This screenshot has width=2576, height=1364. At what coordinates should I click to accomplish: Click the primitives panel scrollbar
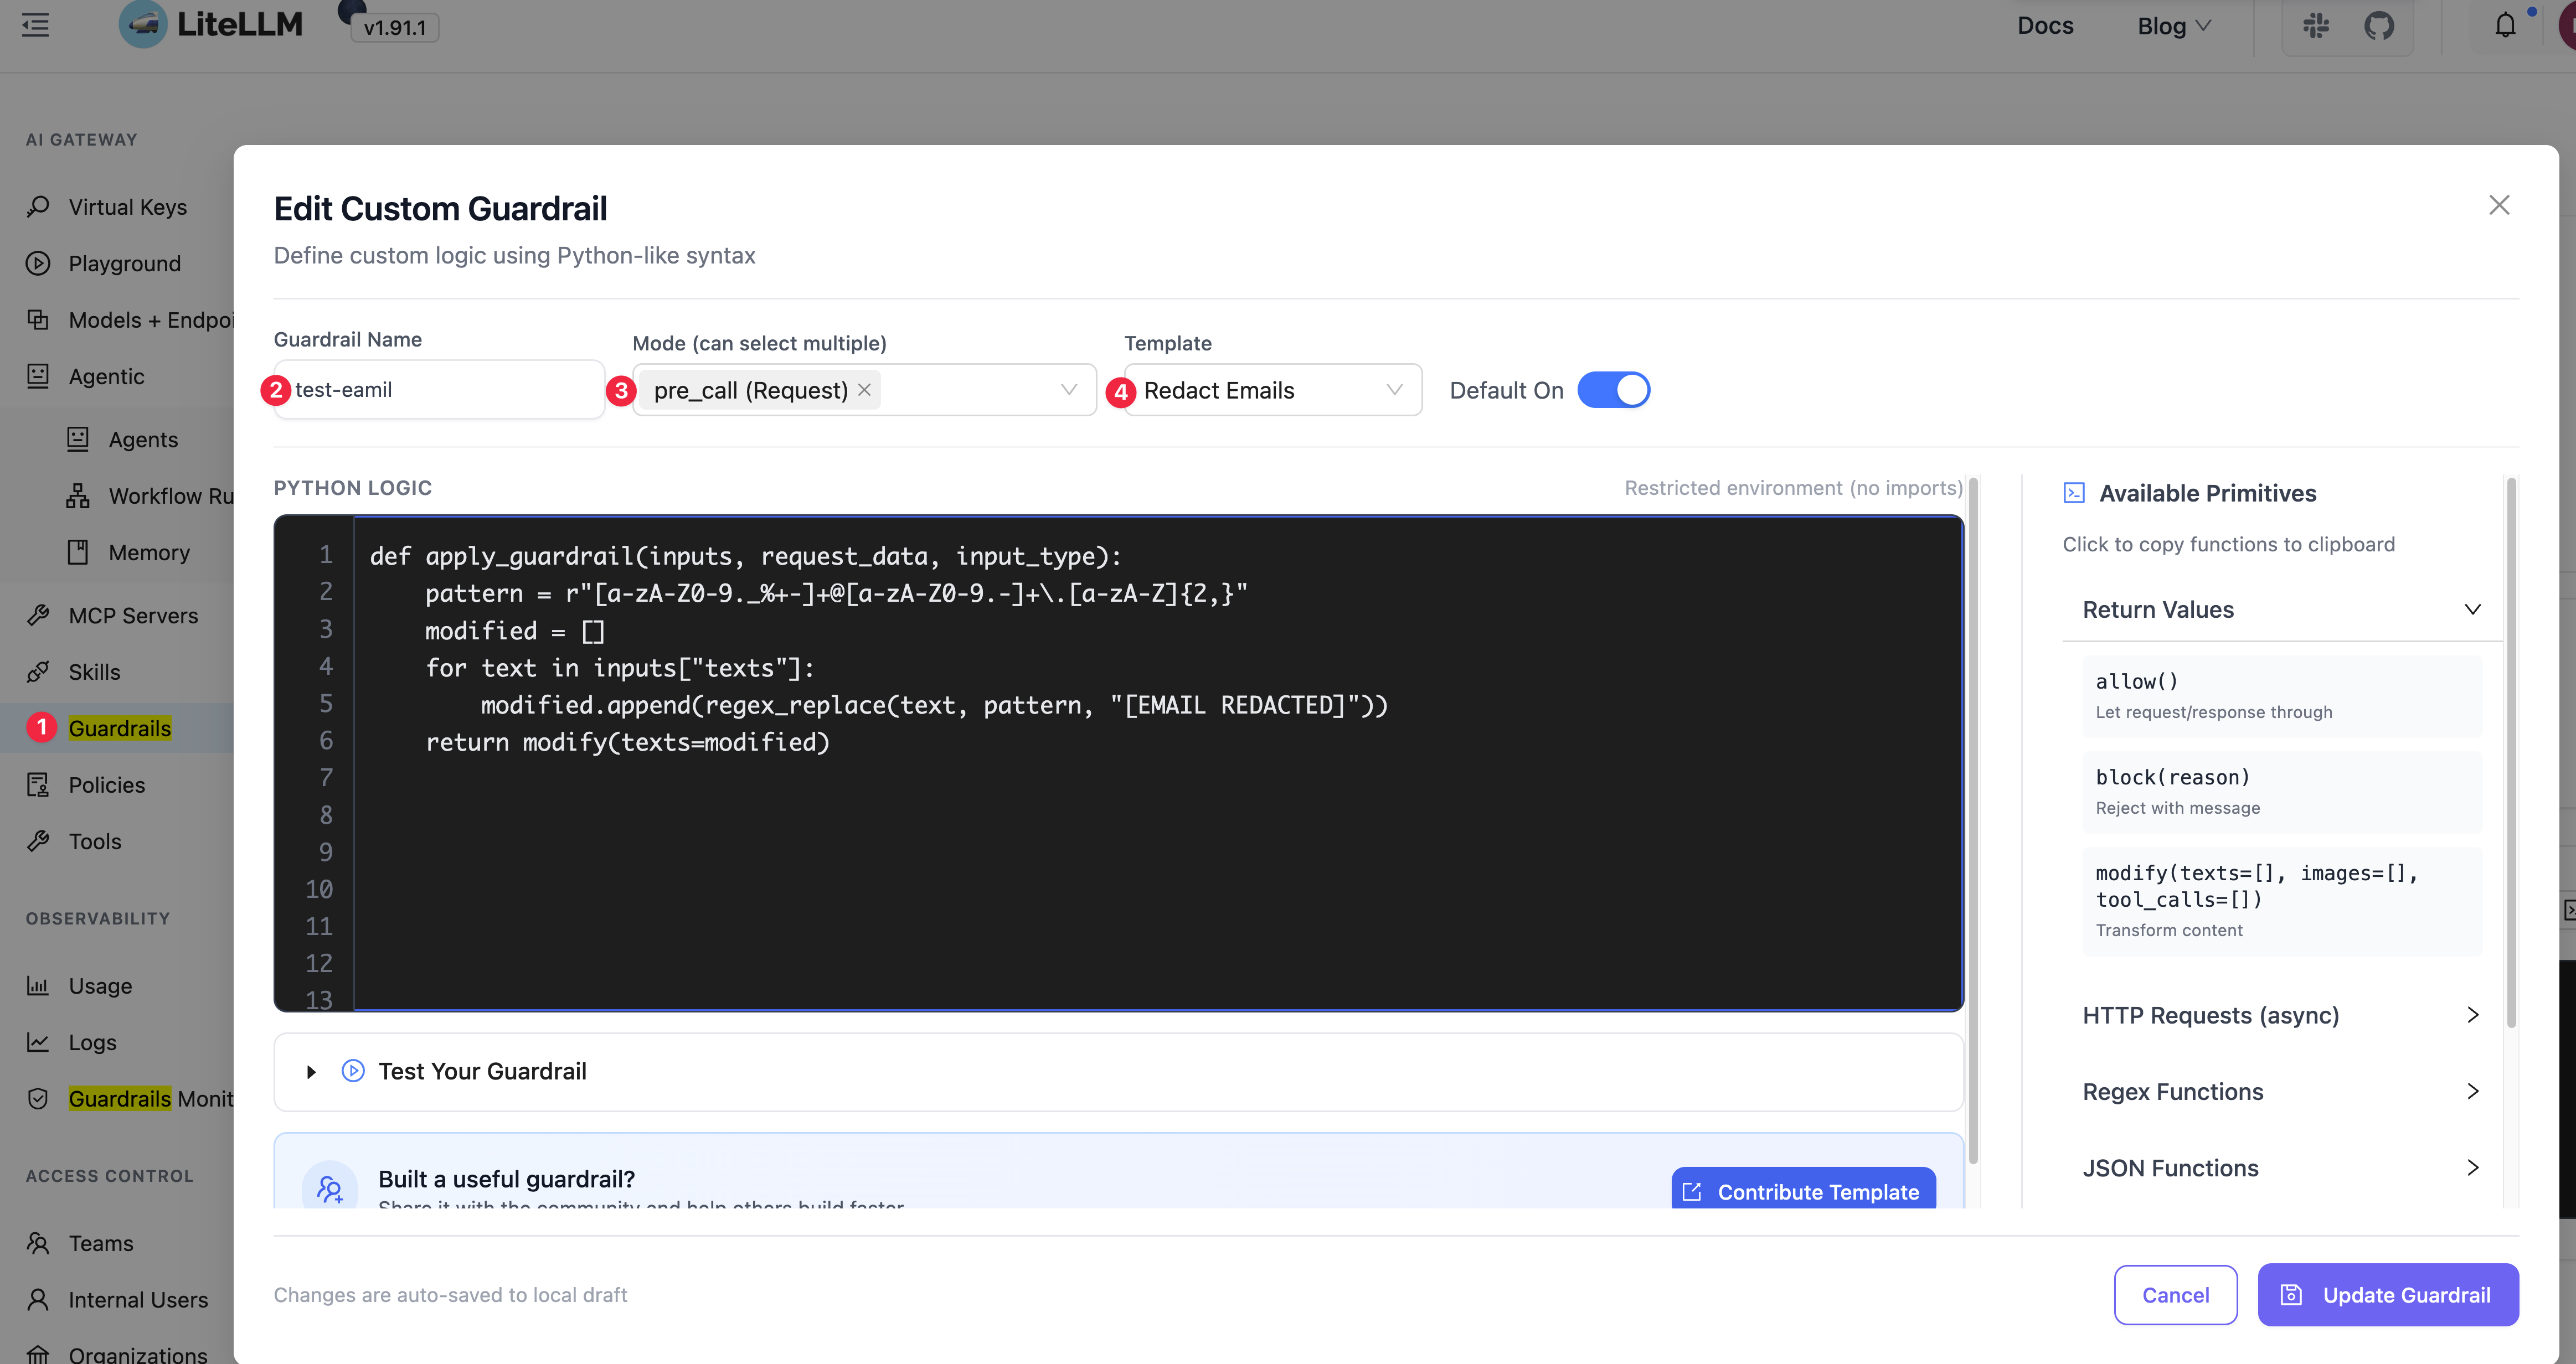pyautogui.click(x=2510, y=753)
